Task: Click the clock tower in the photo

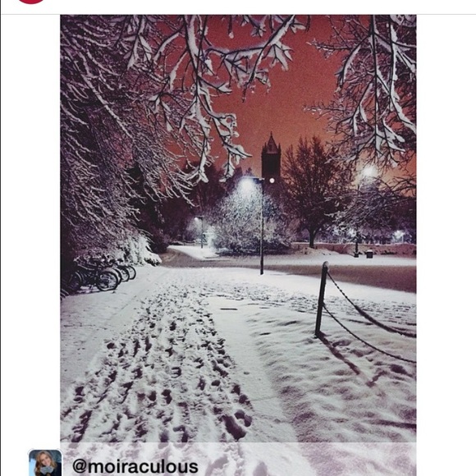Action: coord(271,156)
